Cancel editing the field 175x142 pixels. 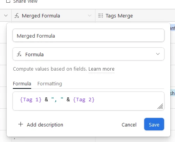point(129,125)
